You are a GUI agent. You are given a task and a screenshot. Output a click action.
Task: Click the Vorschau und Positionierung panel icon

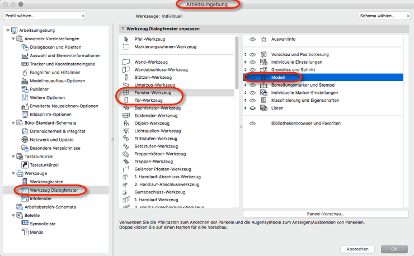(264, 54)
